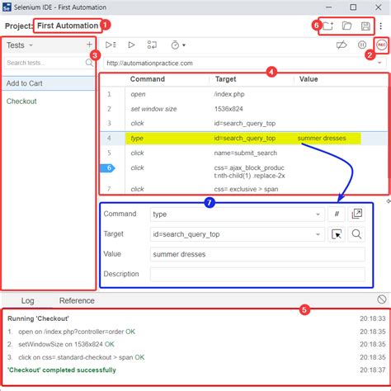Select the Checkout test
391x391 pixels.
pos(49,101)
